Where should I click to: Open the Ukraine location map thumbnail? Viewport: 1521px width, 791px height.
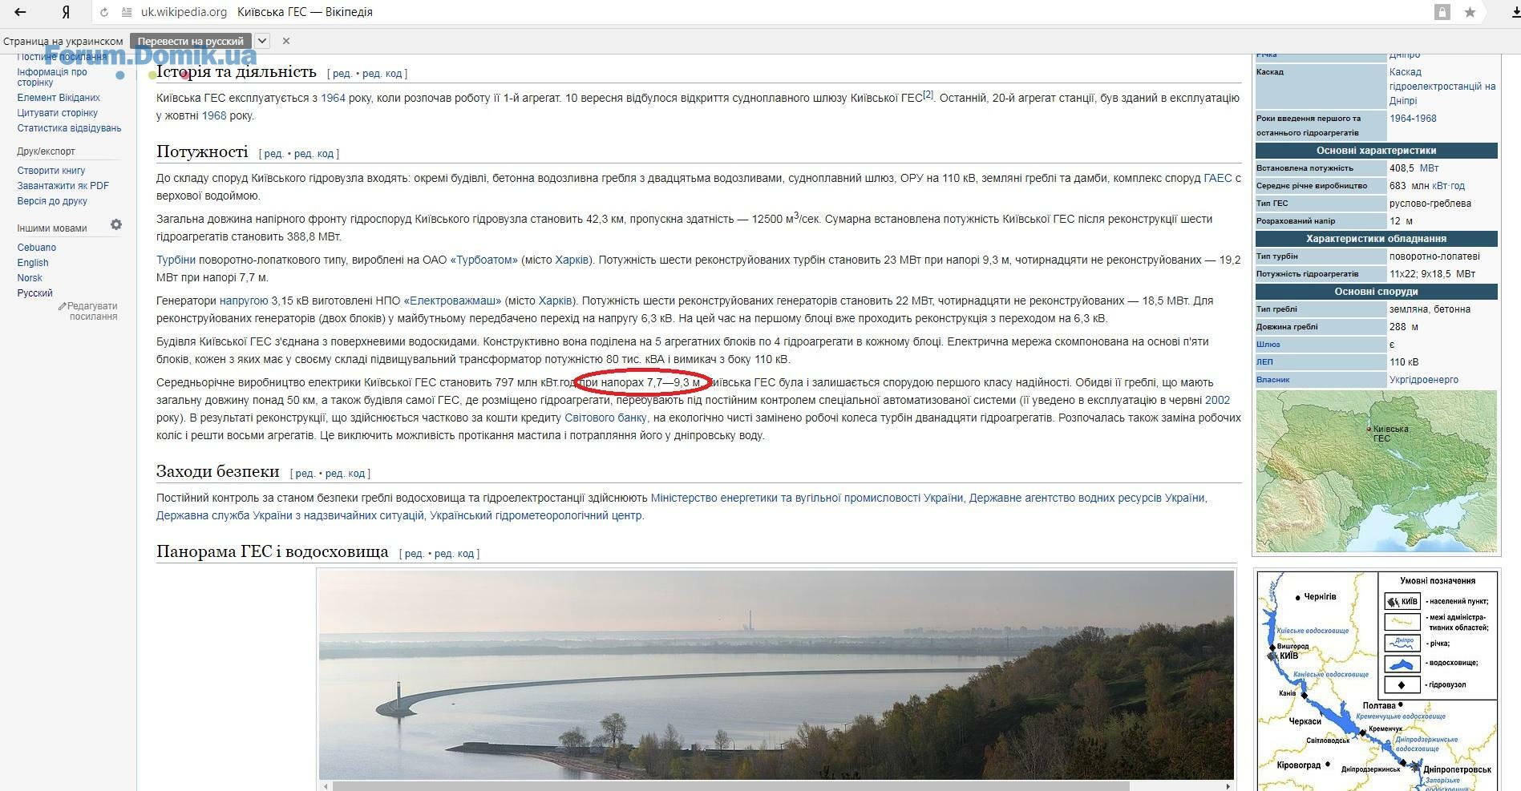pos(1377,471)
